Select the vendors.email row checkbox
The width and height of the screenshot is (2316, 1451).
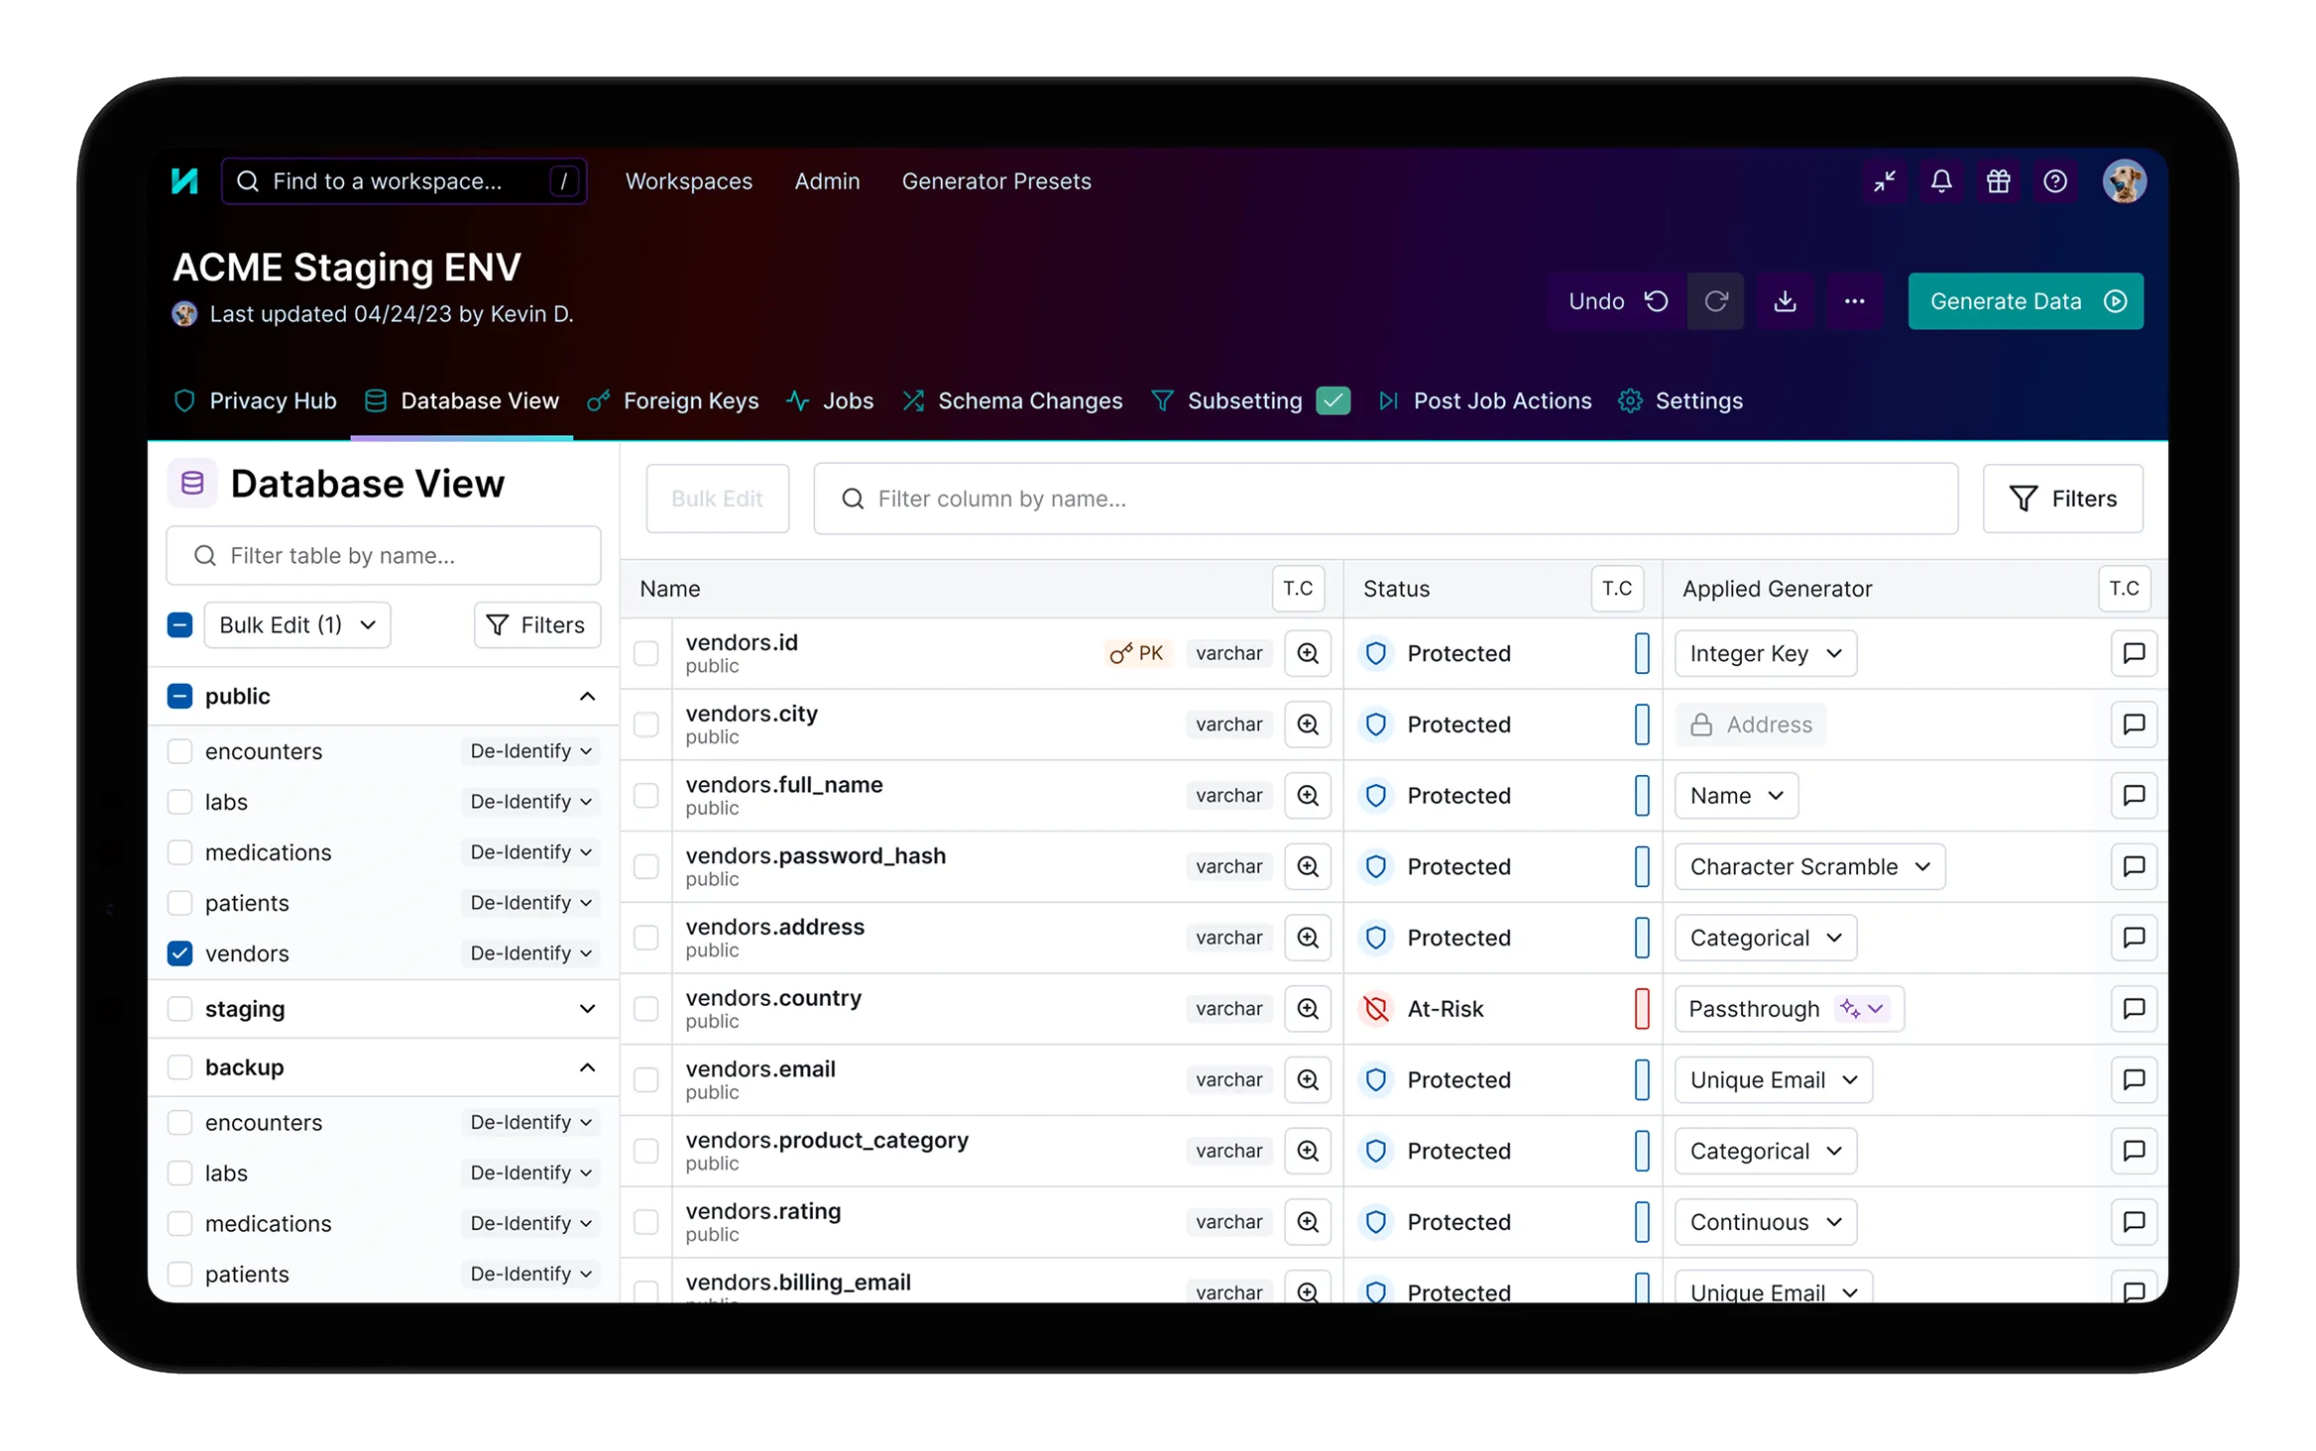[646, 1079]
